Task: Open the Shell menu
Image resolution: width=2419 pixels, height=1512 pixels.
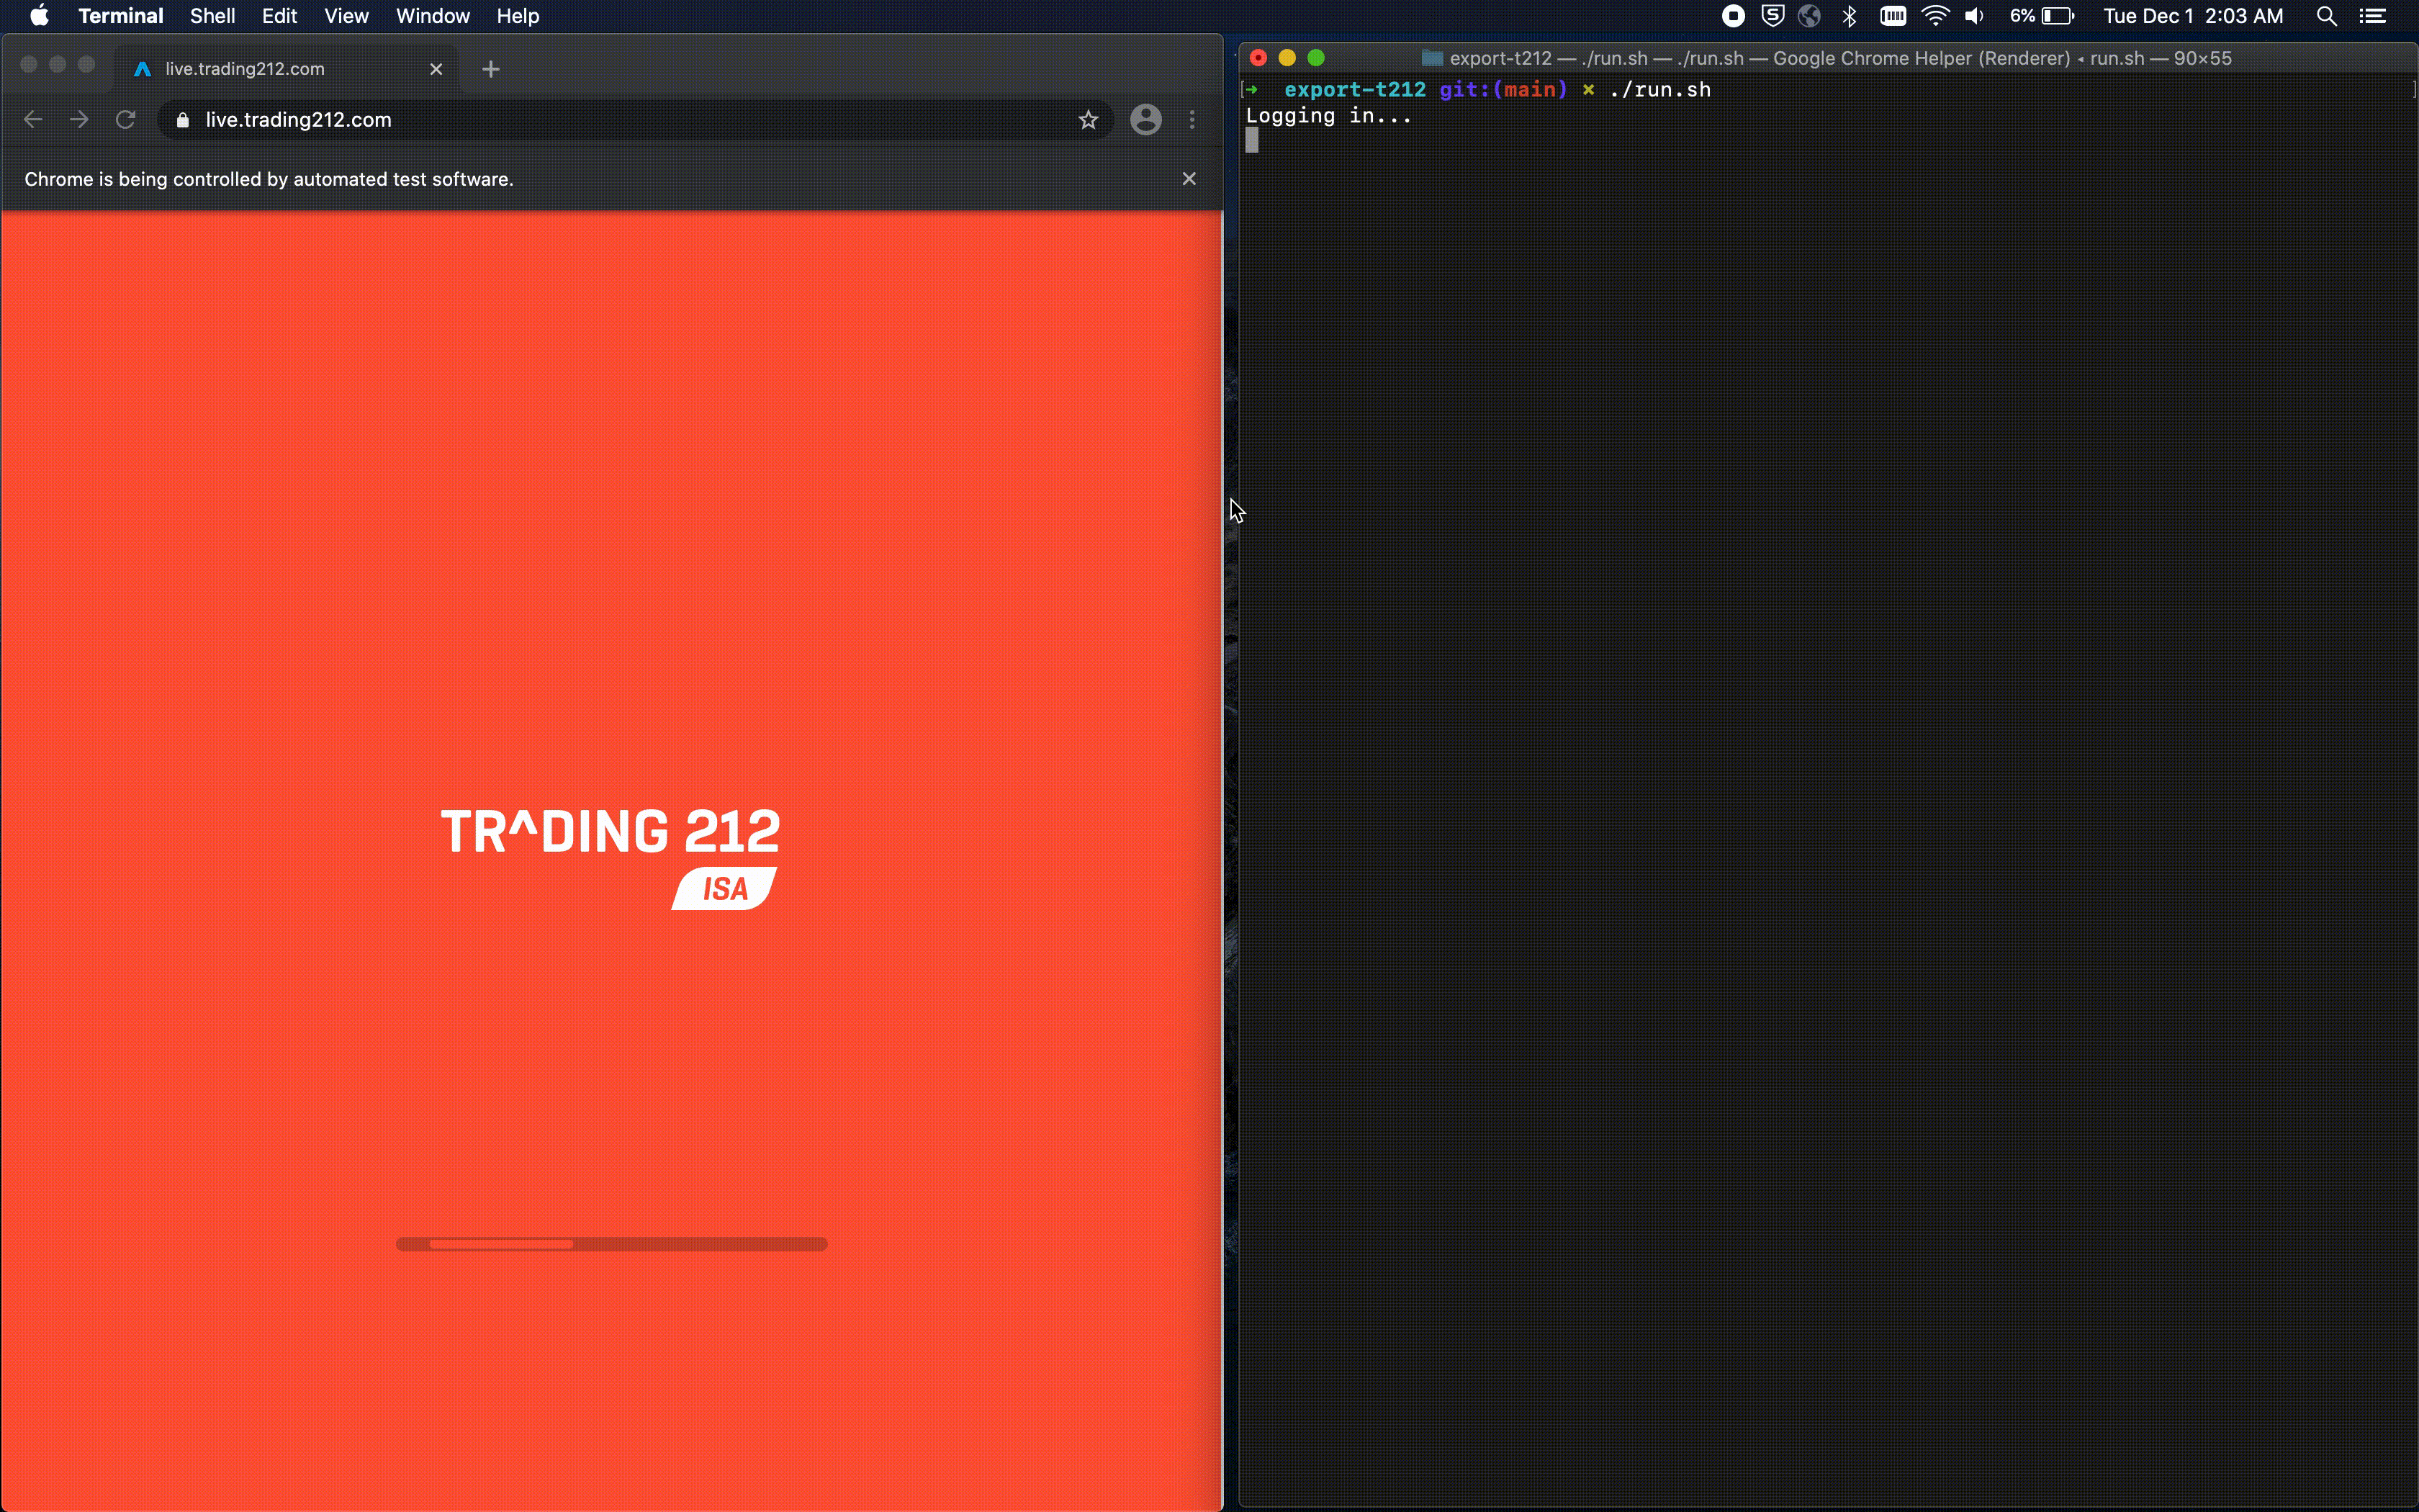Action: [x=211, y=15]
